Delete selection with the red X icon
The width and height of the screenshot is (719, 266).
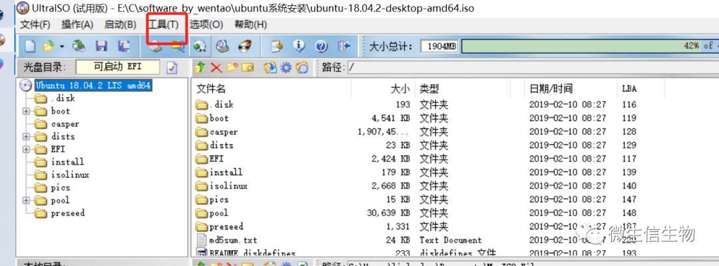(216, 68)
